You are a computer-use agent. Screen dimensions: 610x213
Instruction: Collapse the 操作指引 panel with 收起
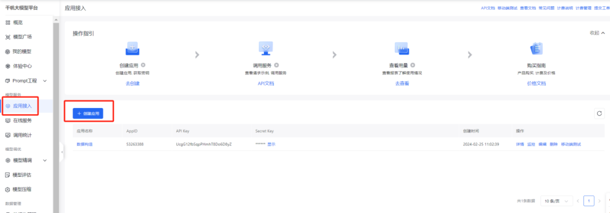coord(597,33)
